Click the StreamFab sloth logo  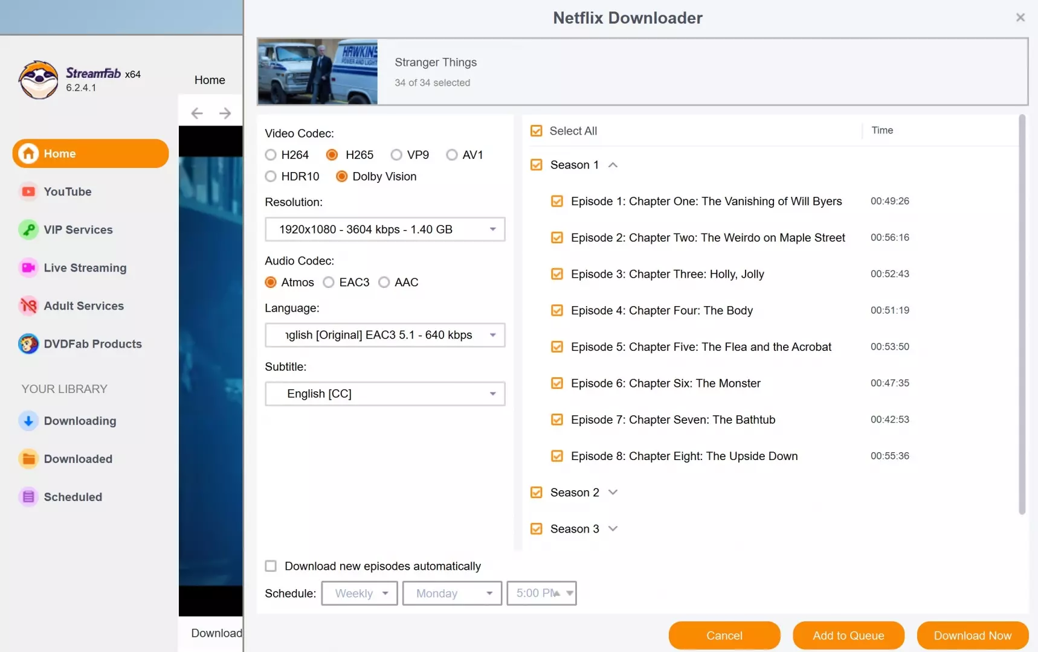(x=38, y=80)
